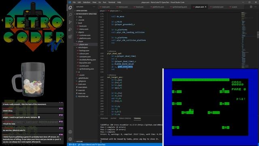The width and height of the screenshot is (259, 146).
Task: Select player.asm in the file tree
Action: pyautogui.click(x=84, y=44)
